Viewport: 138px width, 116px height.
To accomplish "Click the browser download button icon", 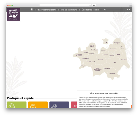I will click(94, 5).
